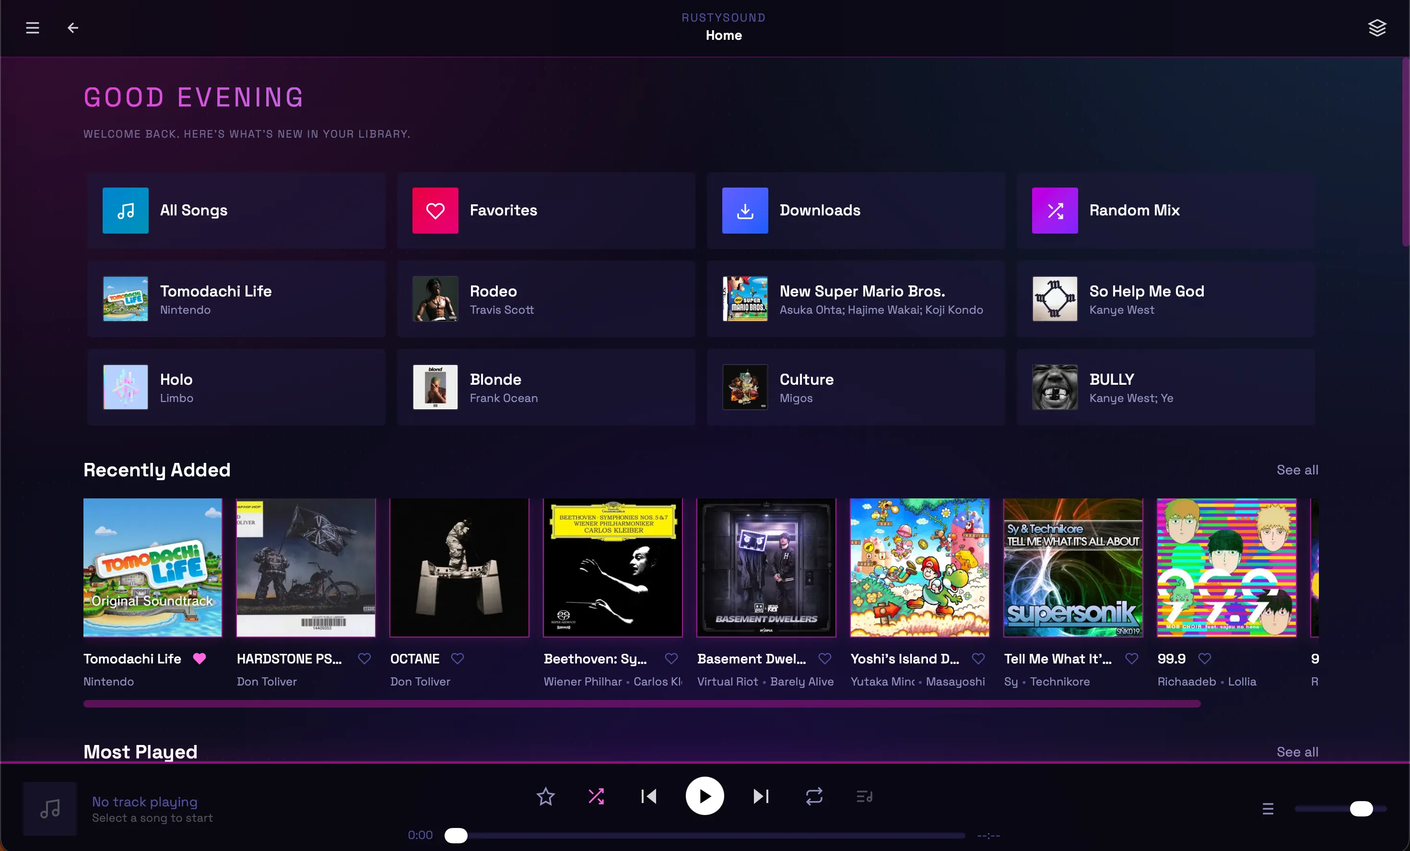
Task: Favorite the OCTANE album
Action: pyautogui.click(x=458, y=659)
